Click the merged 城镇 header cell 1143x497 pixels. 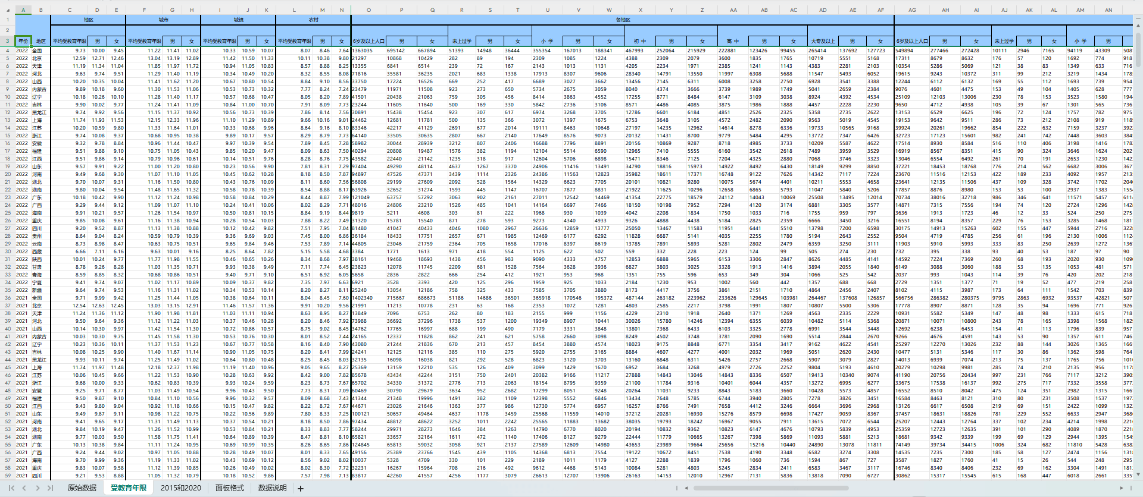(x=238, y=20)
